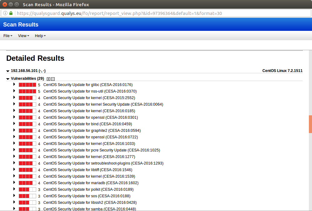Minimize the Firefox window
Image resolution: width=312 pixels, height=211 pixels.
pyautogui.click(x=11, y=4)
